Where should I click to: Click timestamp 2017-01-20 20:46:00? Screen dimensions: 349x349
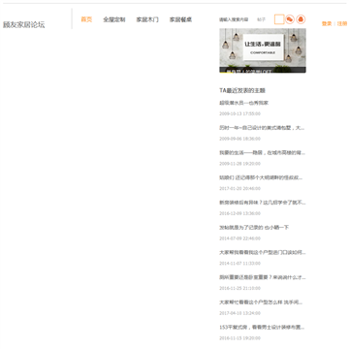click(239, 188)
